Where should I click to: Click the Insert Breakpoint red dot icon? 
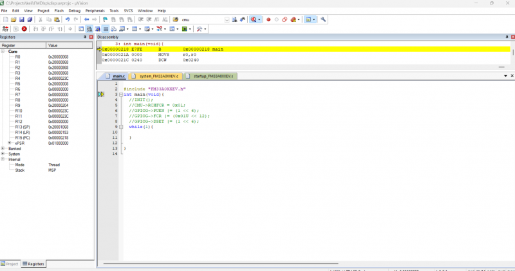(x=268, y=20)
